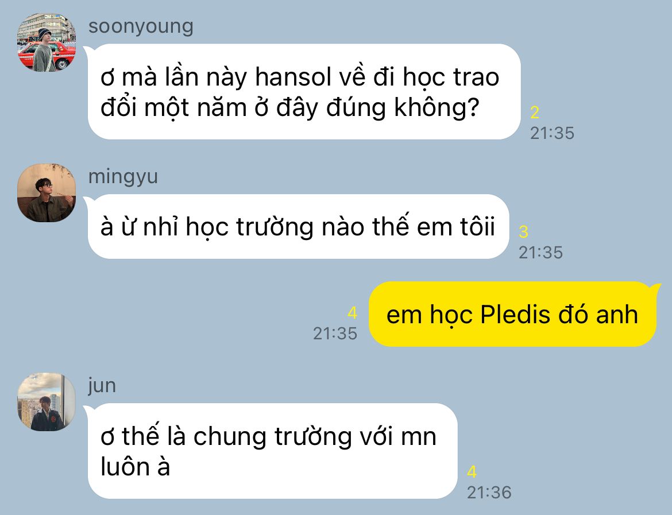The width and height of the screenshot is (672, 515).
Task: Click the 21:35 timestamp by the yellow bubble
Action: tap(335, 334)
